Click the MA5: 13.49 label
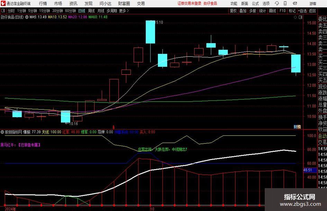327x211 pixels. click(38, 17)
